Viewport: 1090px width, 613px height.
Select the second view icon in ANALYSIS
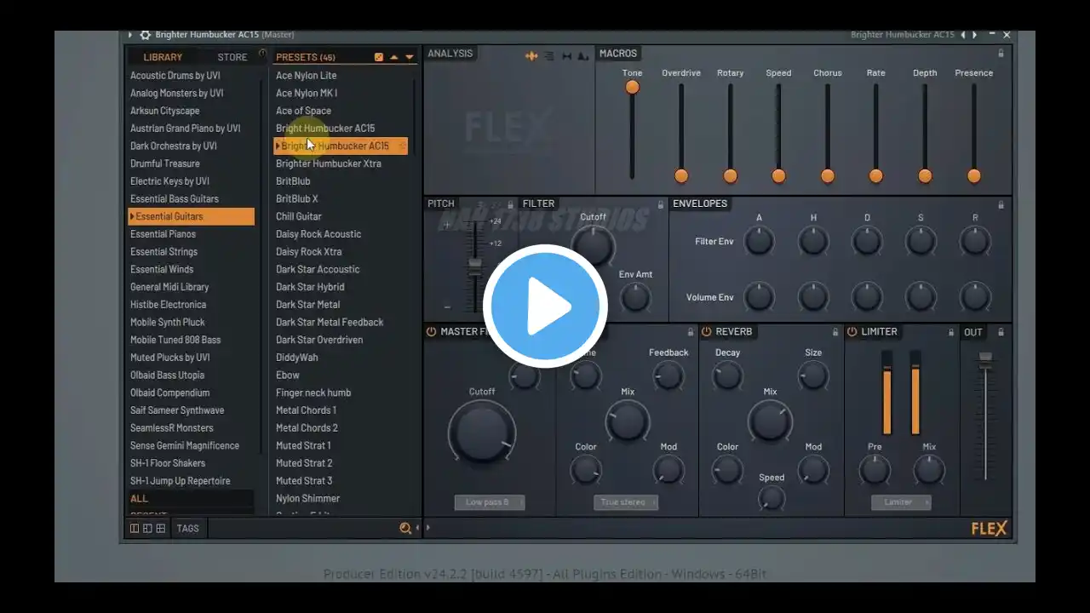pyautogui.click(x=549, y=56)
